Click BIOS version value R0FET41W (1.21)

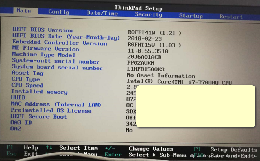[x=154, y=32]
